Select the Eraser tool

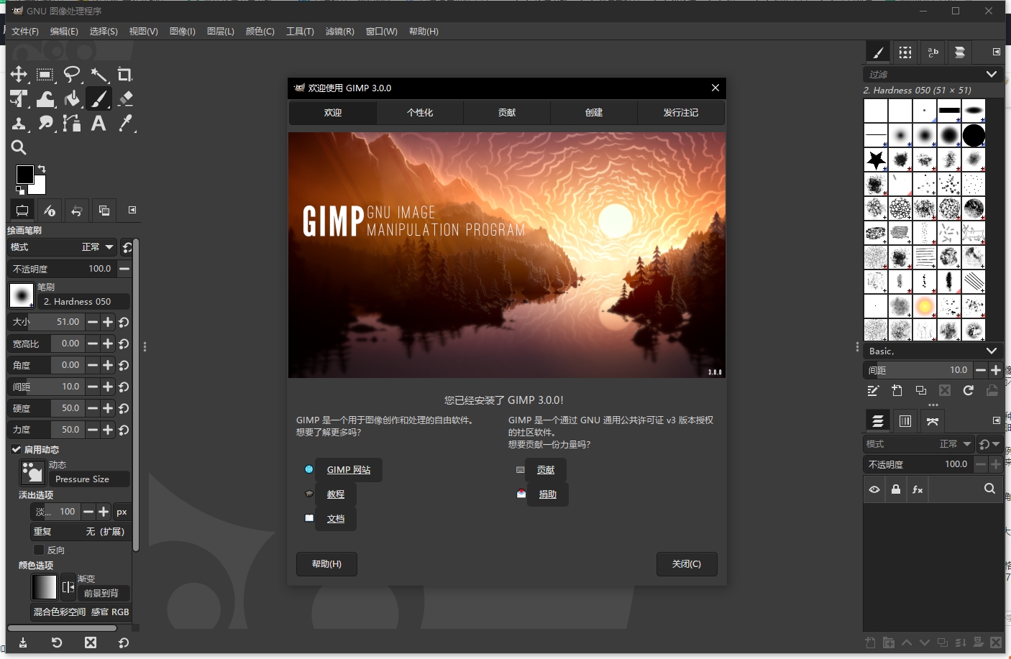click(x=125, y=98)
